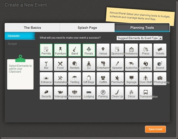Select the Lodging bed element
Screen dimensions: 178x139
pyautogui.click(x=89, y=93)
